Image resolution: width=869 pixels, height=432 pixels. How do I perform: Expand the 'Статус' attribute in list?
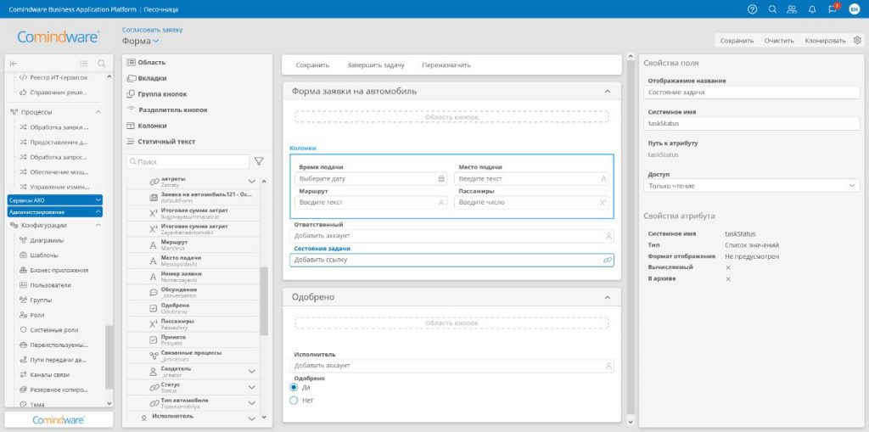coord(251,387)
